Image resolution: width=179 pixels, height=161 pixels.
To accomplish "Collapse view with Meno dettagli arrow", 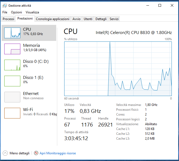I will [5, 153].
